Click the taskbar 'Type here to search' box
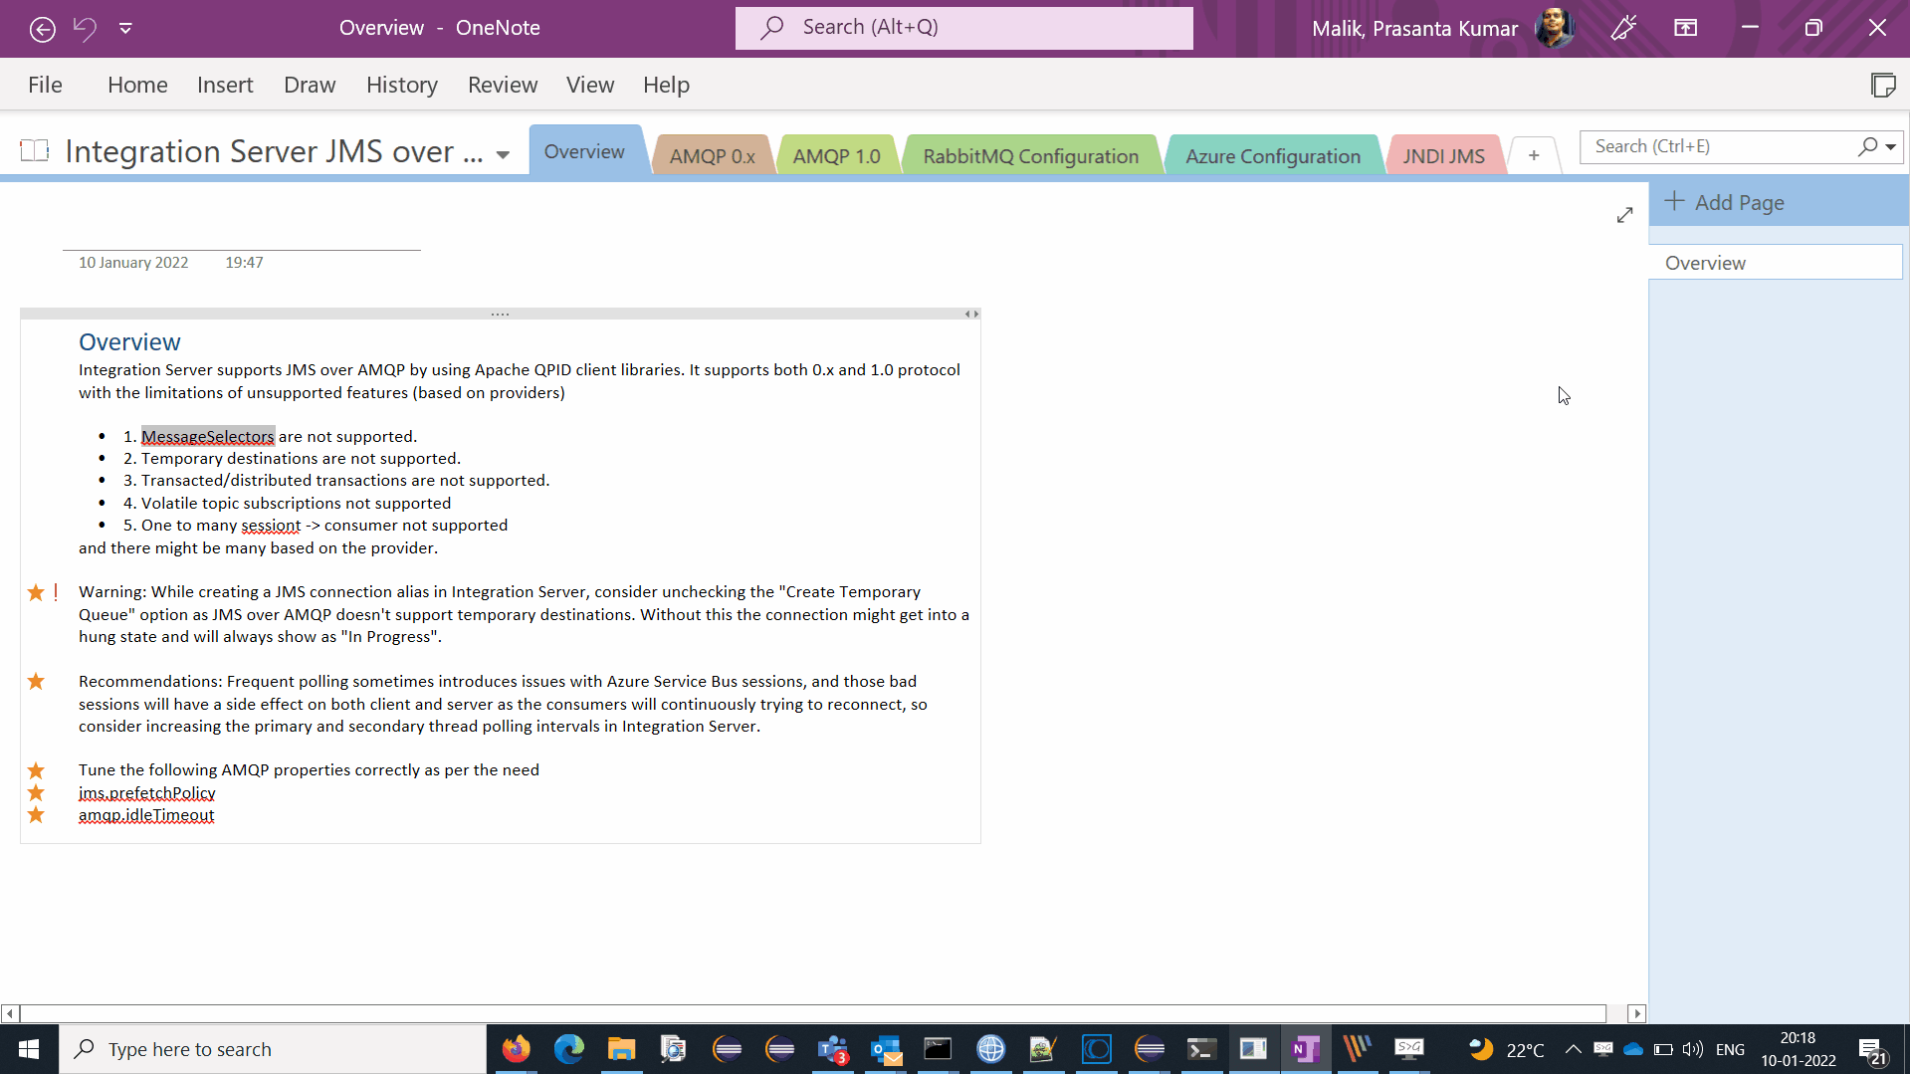 pyautogui.click(x=273, y=1049)
